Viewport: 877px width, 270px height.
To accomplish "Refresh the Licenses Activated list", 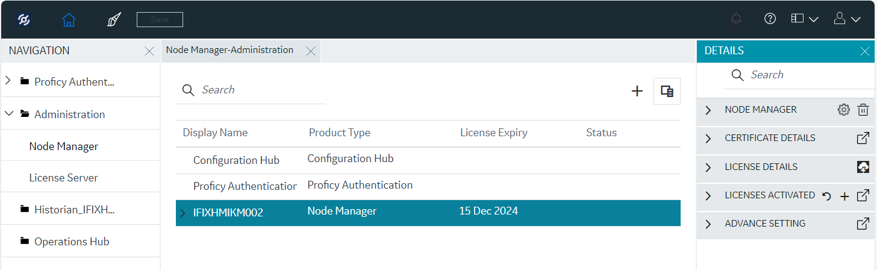I will (827, 196).
